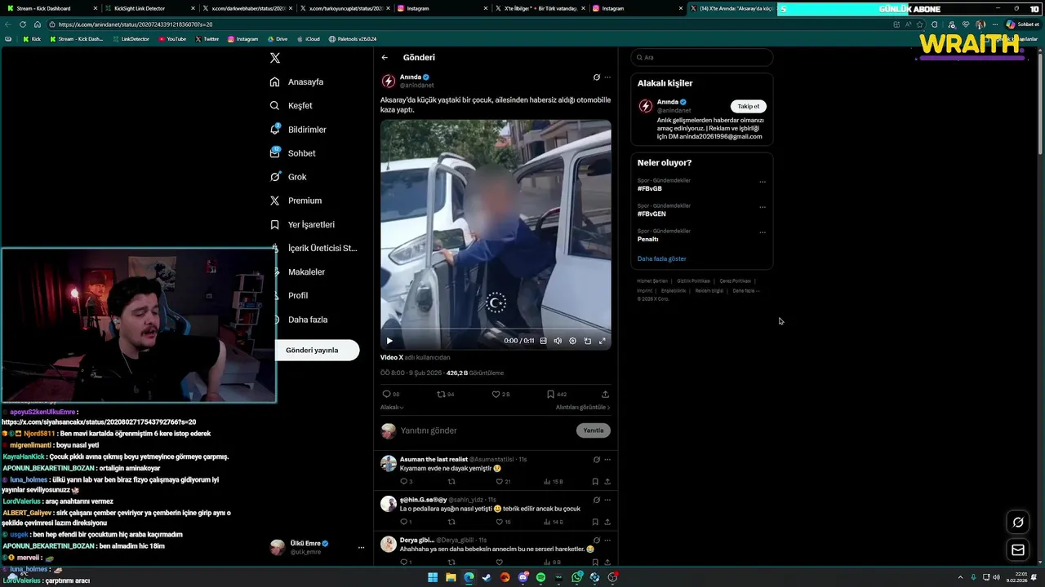Open iCloud bookmark
Screen dimensions: 1045x587
pyautogui.click(x=308, y=39)
